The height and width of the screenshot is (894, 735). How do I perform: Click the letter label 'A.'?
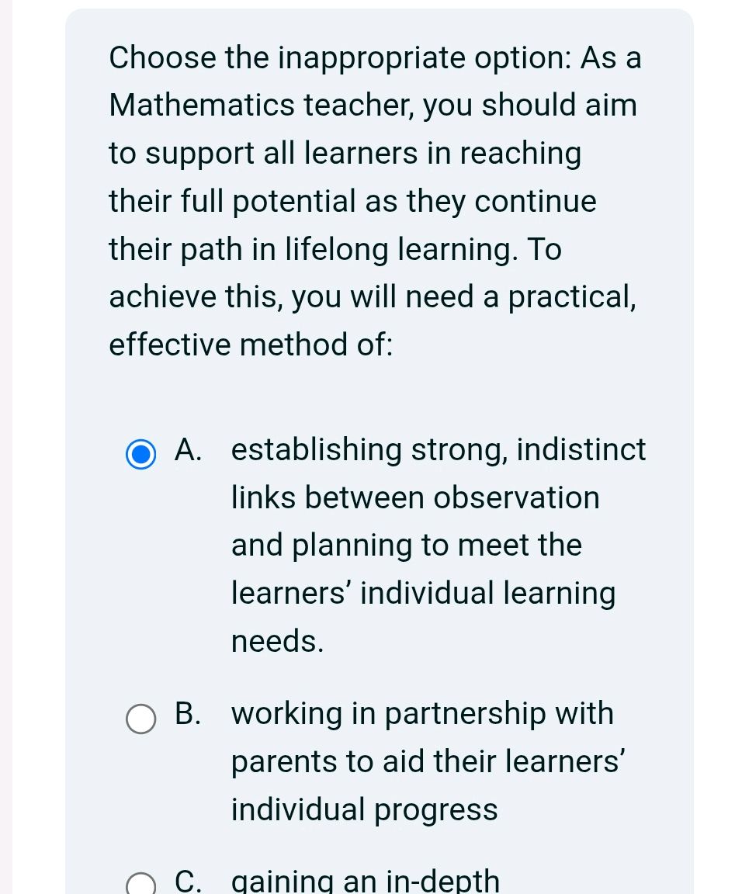click(x=188, y=449)
